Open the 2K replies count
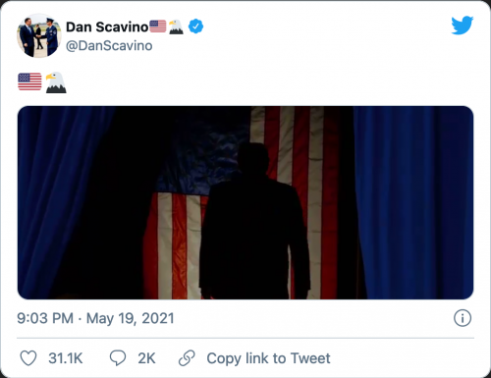Screen dimensions: 491x378 click(x=146, y=358)
